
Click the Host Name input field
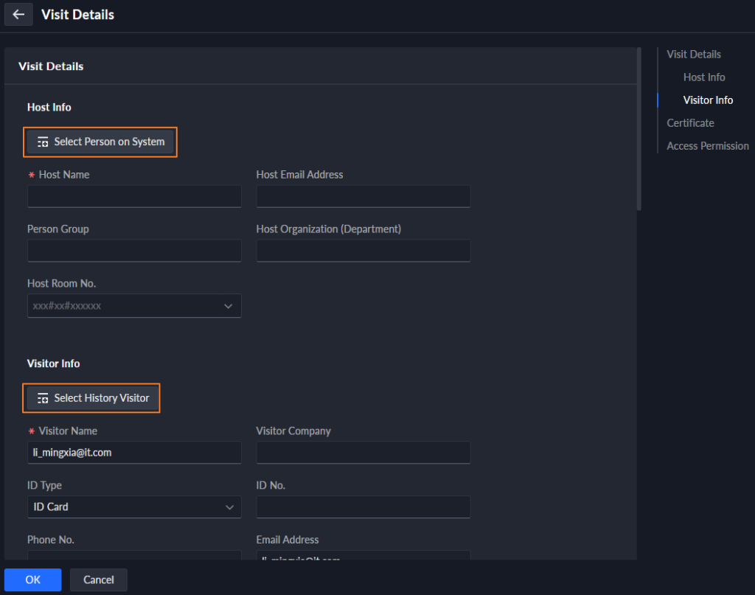(x=134, y=197)
